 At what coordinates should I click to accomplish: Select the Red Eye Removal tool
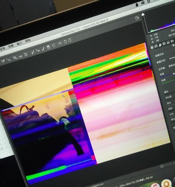coord(38,50)
